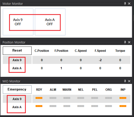Click Axis A INP orange indicator
134x117 pixels.
123,106
